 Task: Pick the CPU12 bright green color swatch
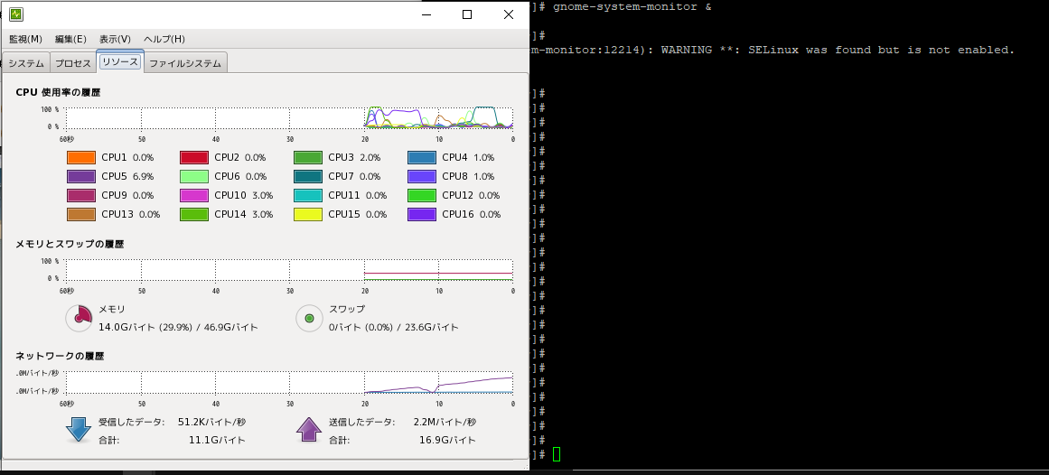point(422,195)
